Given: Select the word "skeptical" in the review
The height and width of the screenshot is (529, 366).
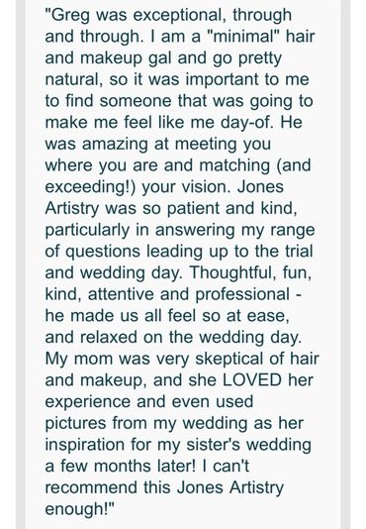Looking at the screenshot, I should click(229, 360).
